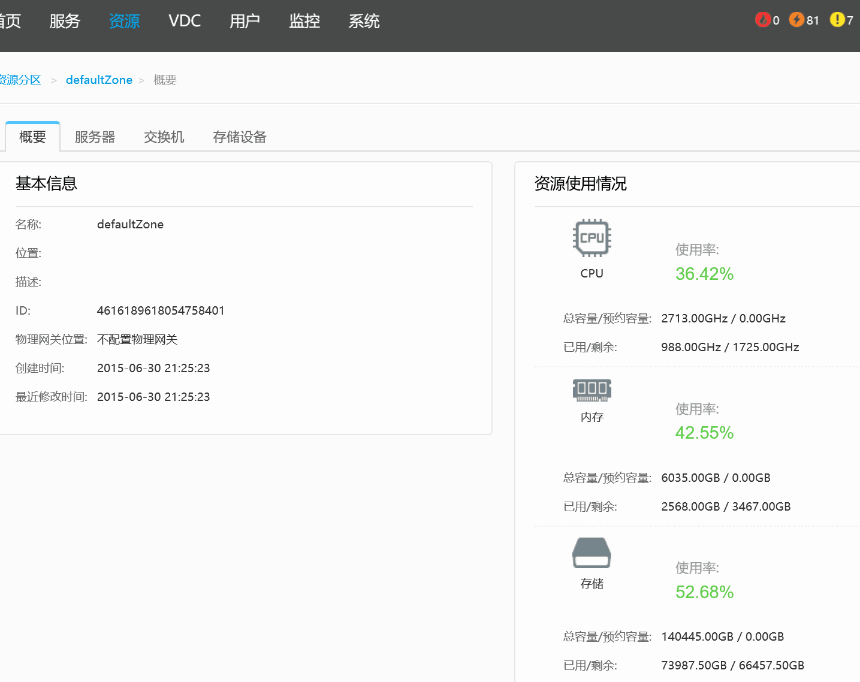Click the CPU usage percentage 36.42%
This screenshot has width=860, height=682.
click(704, 274)
